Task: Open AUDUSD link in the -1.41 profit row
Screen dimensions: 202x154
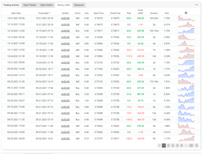Action: tap(65, 25)
